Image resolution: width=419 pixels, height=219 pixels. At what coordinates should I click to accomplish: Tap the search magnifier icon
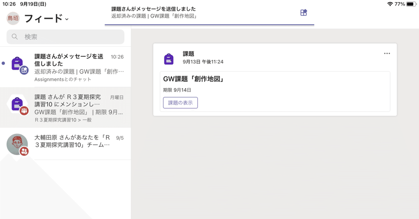(x=15, y=36)
